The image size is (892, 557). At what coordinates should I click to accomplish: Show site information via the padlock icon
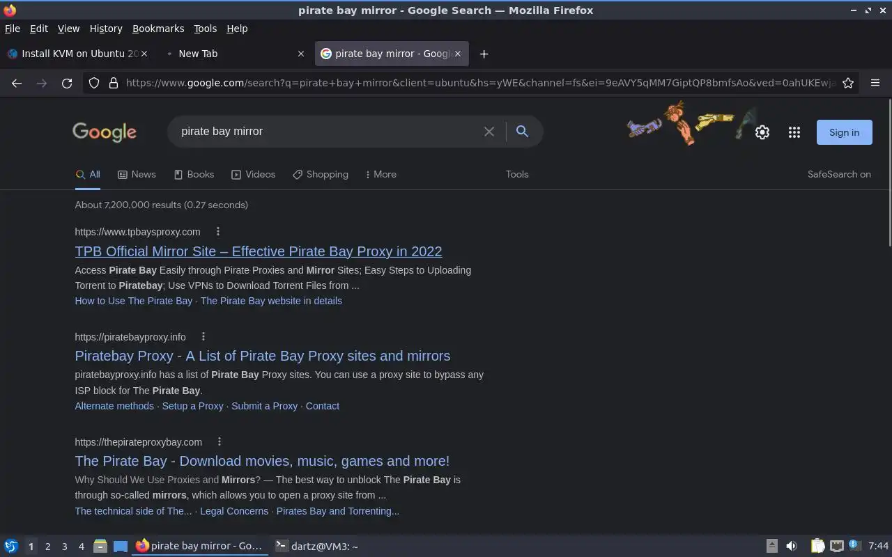114,83
